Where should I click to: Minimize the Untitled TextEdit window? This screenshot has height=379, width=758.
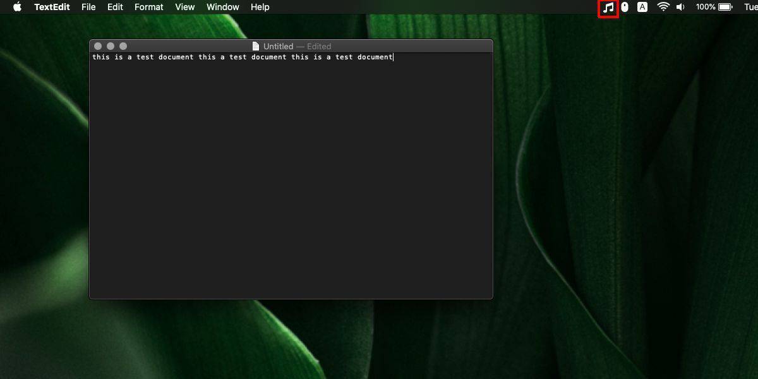(111, 46)
